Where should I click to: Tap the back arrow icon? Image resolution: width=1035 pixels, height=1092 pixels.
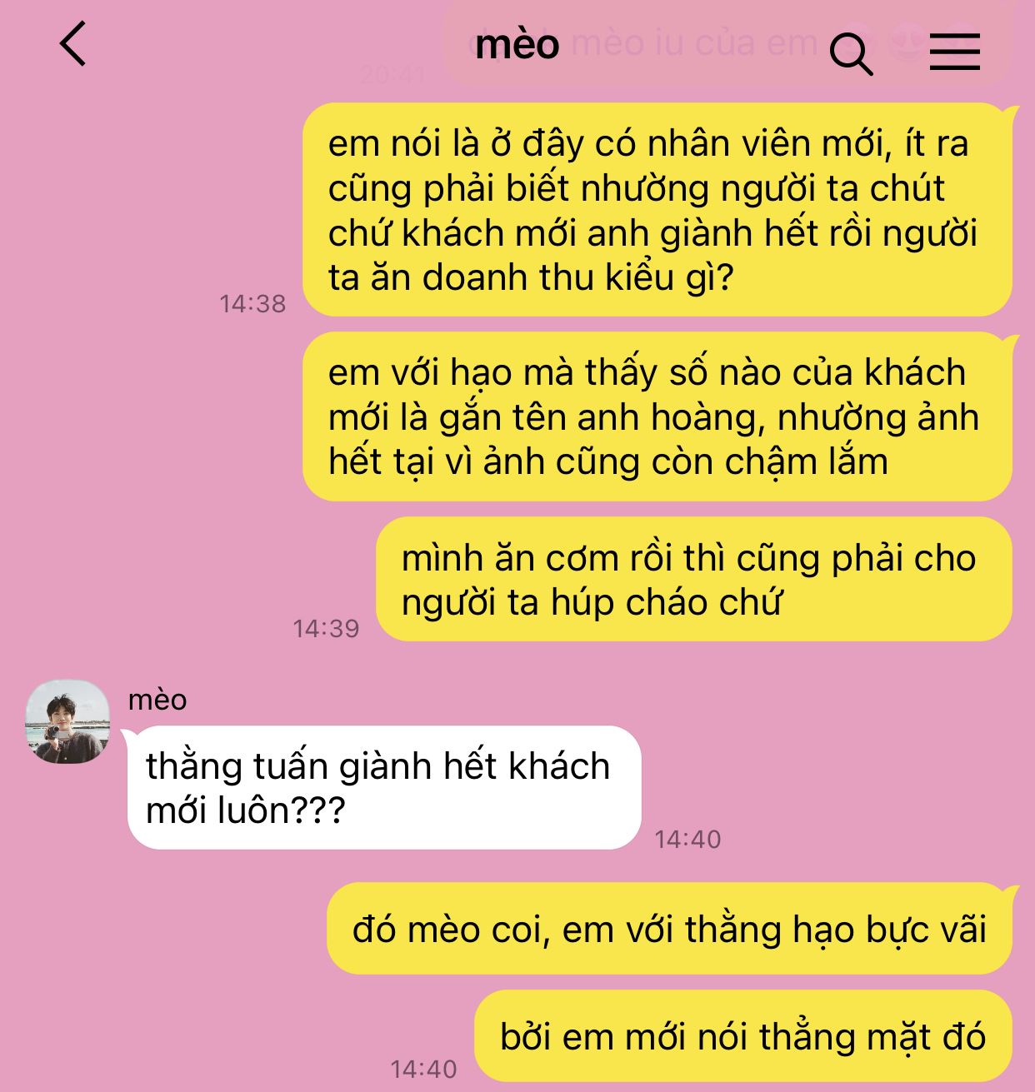[x=73, y=43]
